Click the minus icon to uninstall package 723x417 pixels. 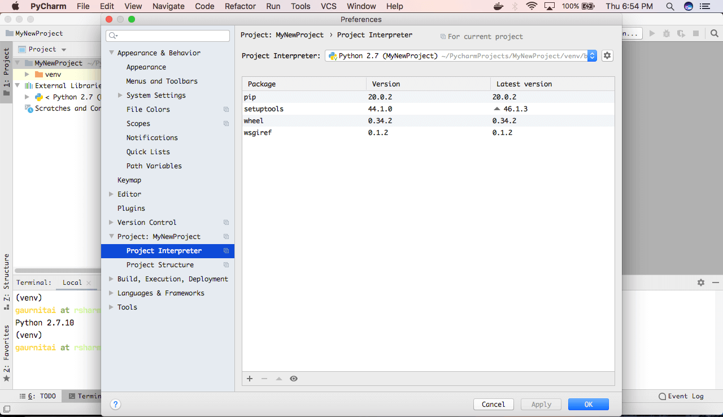[264, 379]
